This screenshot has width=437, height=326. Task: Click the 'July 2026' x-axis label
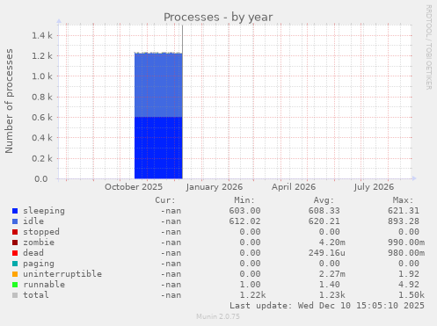tap(374, 187)
